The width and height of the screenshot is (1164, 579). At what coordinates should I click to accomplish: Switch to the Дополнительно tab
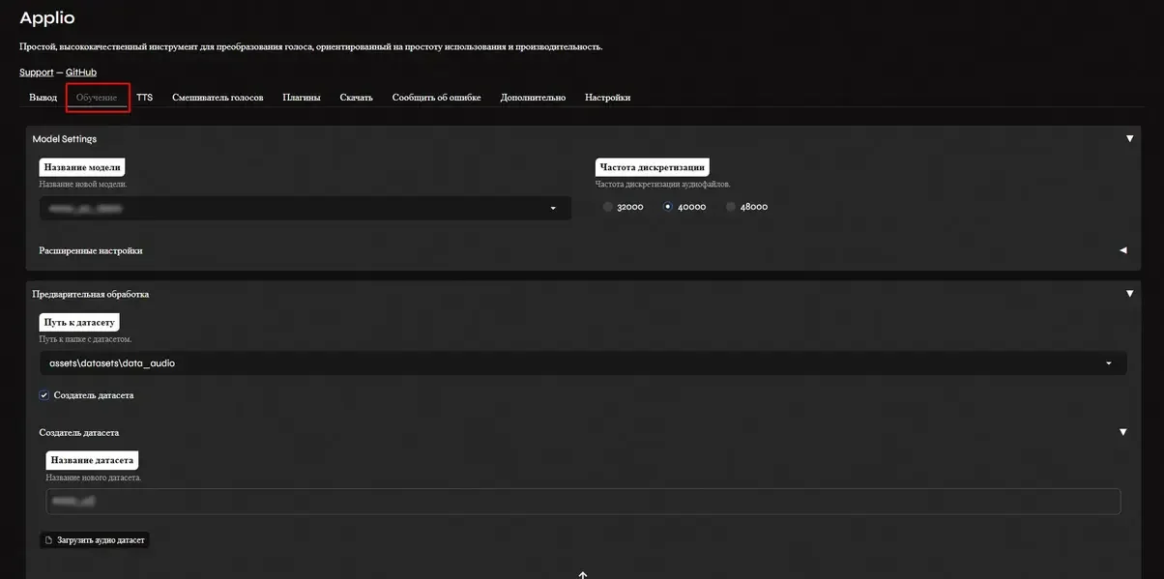coord(533,98)
